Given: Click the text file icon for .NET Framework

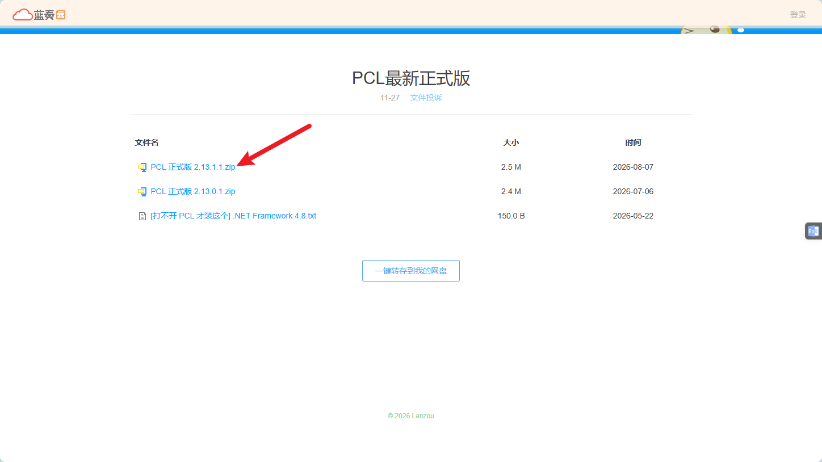Looking at the screenshot, I should click(142, 216).
